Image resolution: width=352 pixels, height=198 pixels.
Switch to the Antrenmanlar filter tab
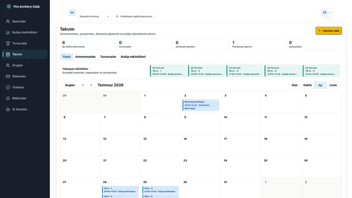86,57
